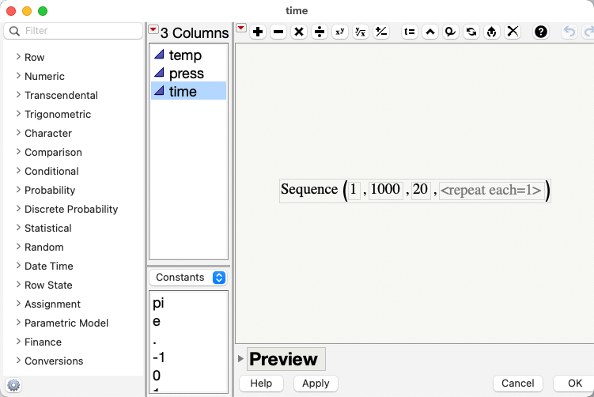Screen dimensions: 594x397
Task: Click the change sign (+/-) button
Action: (x=381, y=32)
